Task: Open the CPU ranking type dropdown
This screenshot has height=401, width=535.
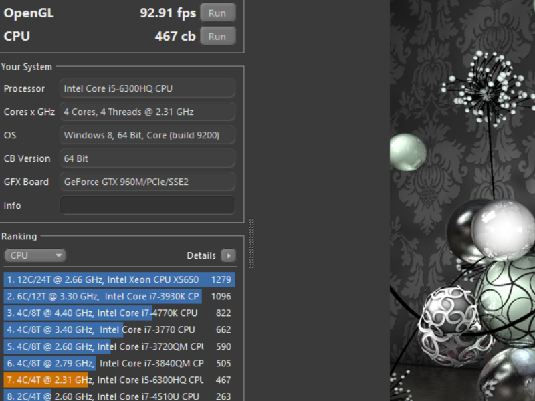Action: [35, 255]
